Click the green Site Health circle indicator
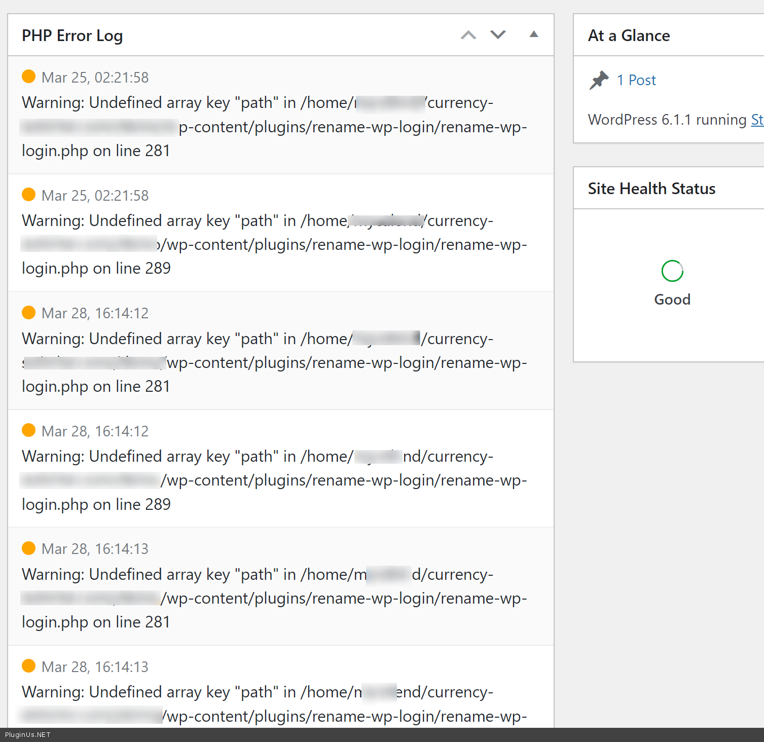Viewport: 764px width, 742px height. (672, 271)
